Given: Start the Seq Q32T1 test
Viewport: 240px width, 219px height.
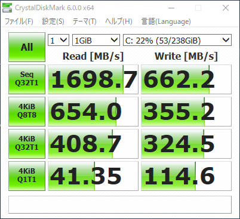Looking at the screenshot, I should coord(27,79).
